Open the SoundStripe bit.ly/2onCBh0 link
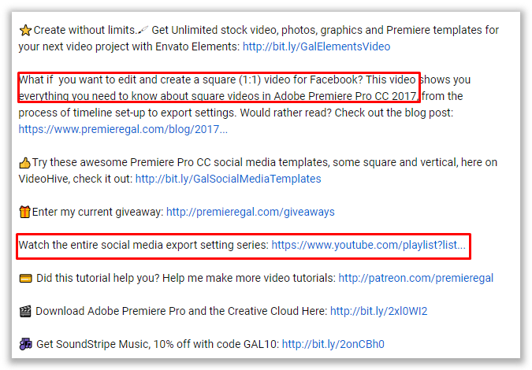The width and height of the screenshot is (532, 370). (x=333, y=344)
